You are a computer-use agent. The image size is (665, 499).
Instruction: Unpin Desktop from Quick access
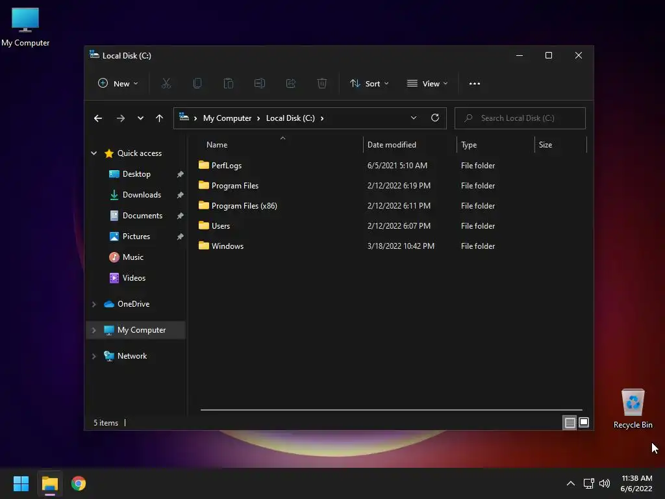pyautogui.click(x=181, y=174)
